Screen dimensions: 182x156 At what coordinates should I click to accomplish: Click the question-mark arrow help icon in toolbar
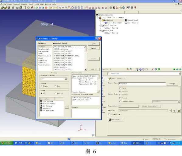tap(128, 8)
